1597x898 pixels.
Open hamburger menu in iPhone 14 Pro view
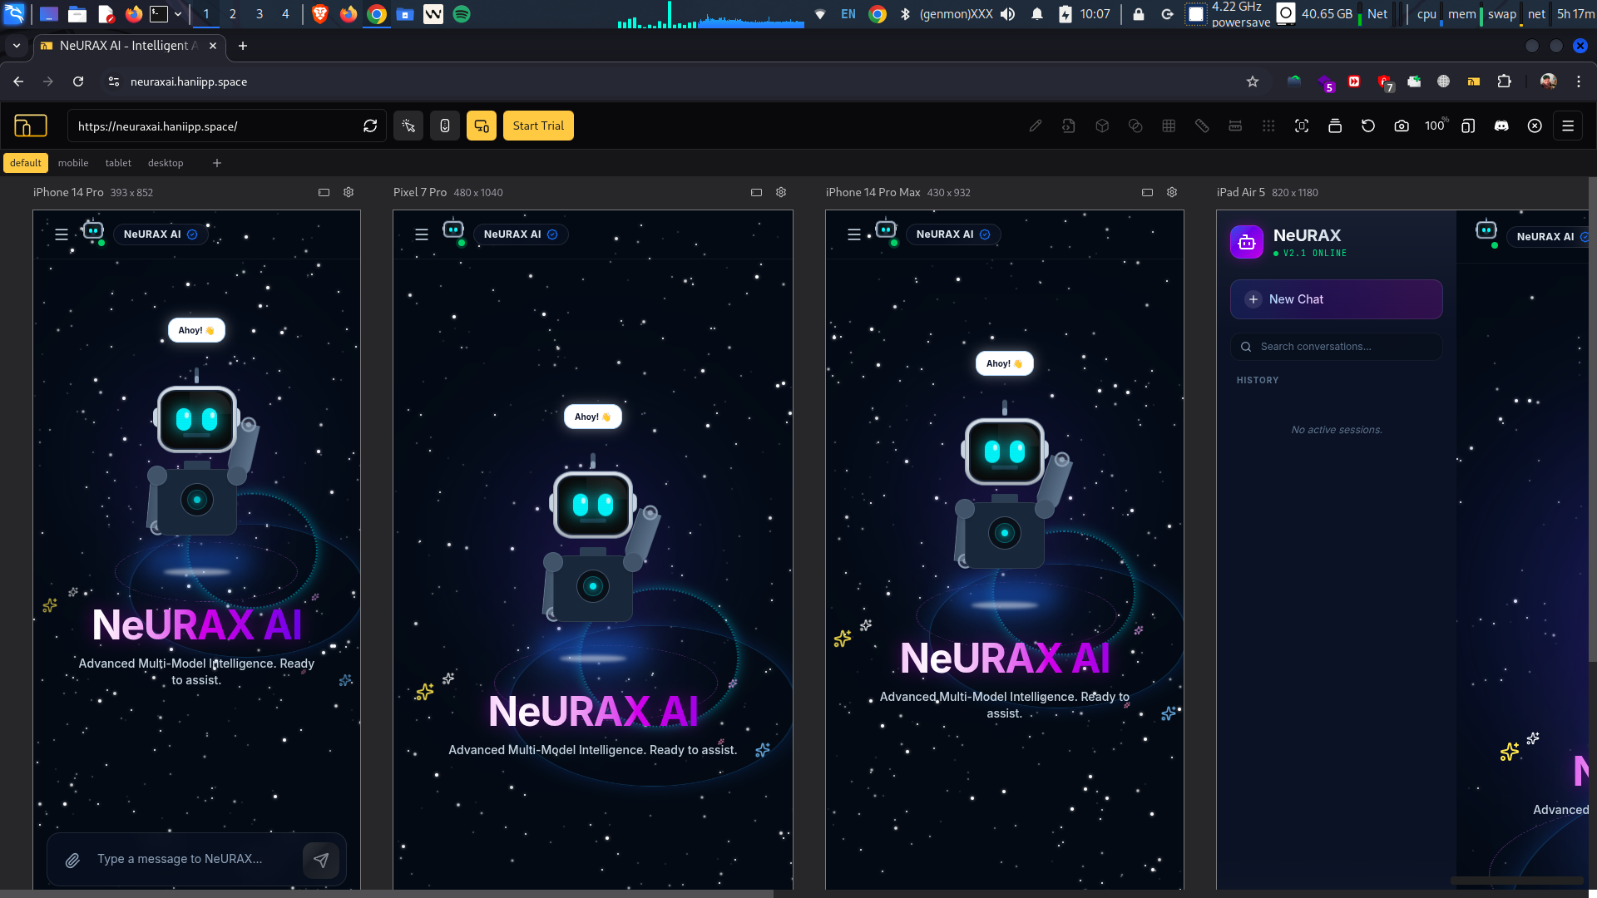coord(62,234)
